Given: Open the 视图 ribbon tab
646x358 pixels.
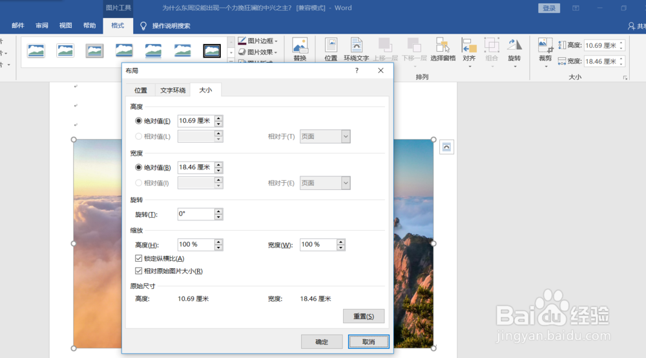Looking at the screenshot, I should pyautogui.click(x=65, y=26).
